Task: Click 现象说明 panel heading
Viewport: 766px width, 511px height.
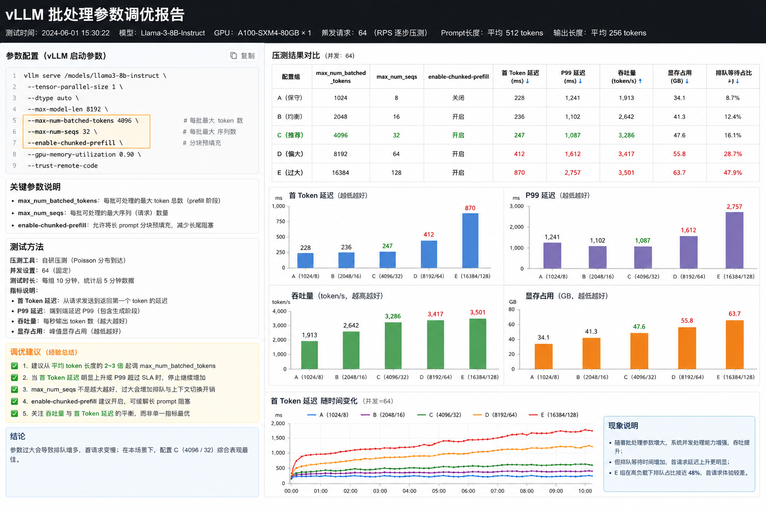Action: click(x=623, y=426)
